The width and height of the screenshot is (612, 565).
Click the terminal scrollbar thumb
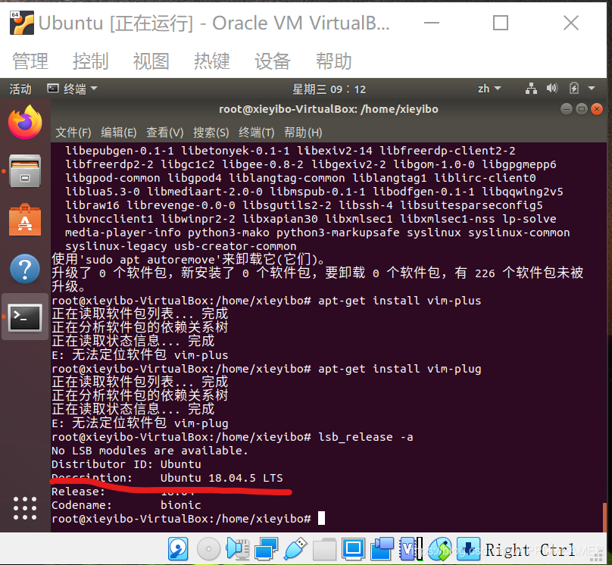[604, 517]
